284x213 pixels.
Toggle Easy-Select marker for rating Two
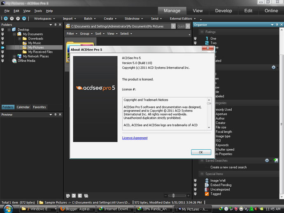tap(195, 43)
